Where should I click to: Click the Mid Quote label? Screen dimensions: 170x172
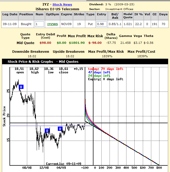click(x=25, y=43)
